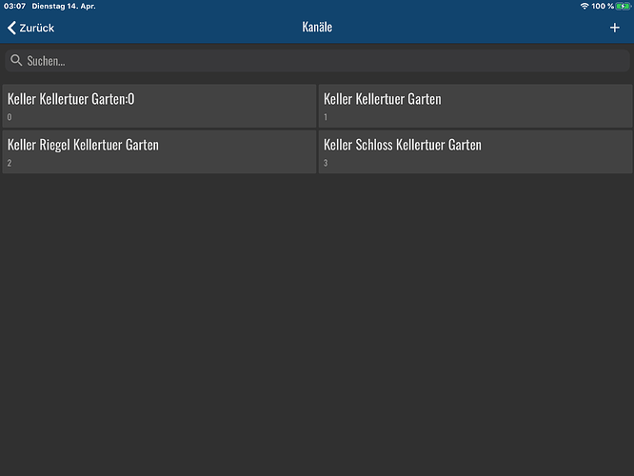Click channel number 0 under first tile
The width and height of the screenshot is (634, 476).
click(x=10, y=117)
